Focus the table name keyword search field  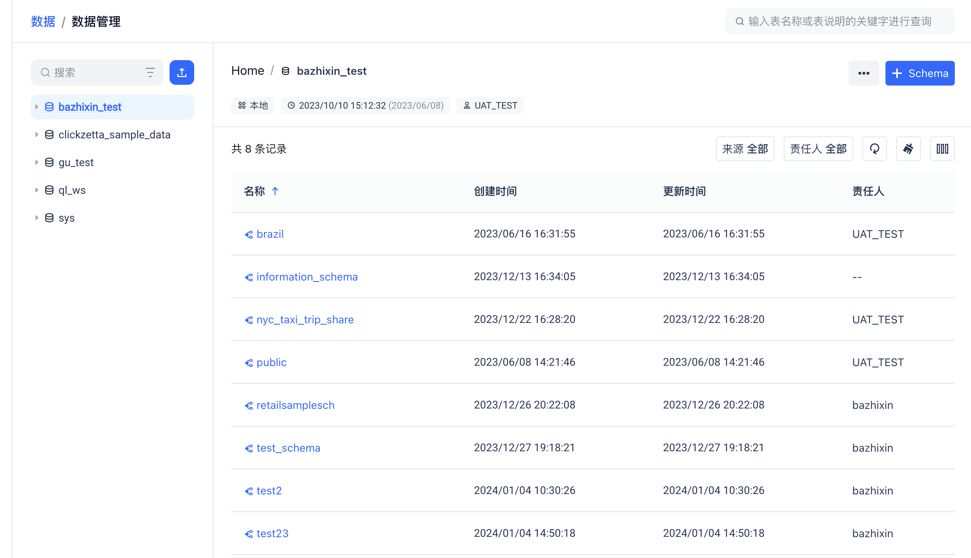tap(840, 22)
